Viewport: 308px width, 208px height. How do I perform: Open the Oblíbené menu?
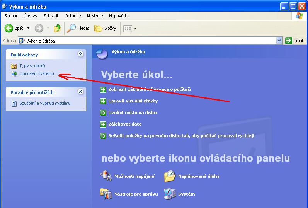73,16
